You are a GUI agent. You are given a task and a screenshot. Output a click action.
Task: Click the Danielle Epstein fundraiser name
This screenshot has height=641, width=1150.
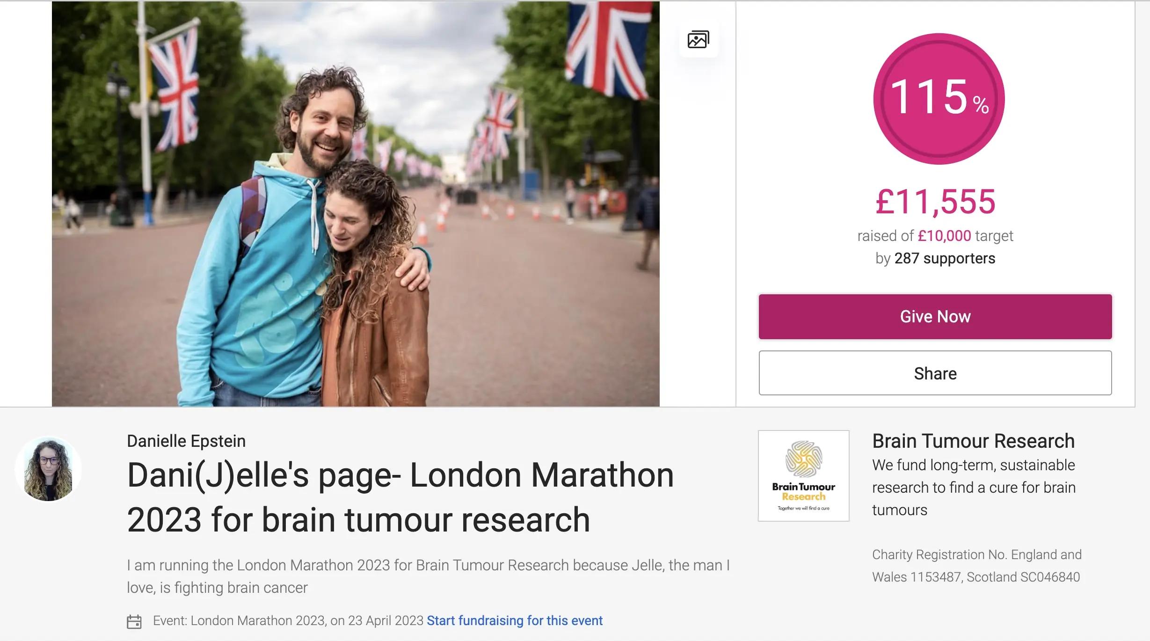coord(186,441)
